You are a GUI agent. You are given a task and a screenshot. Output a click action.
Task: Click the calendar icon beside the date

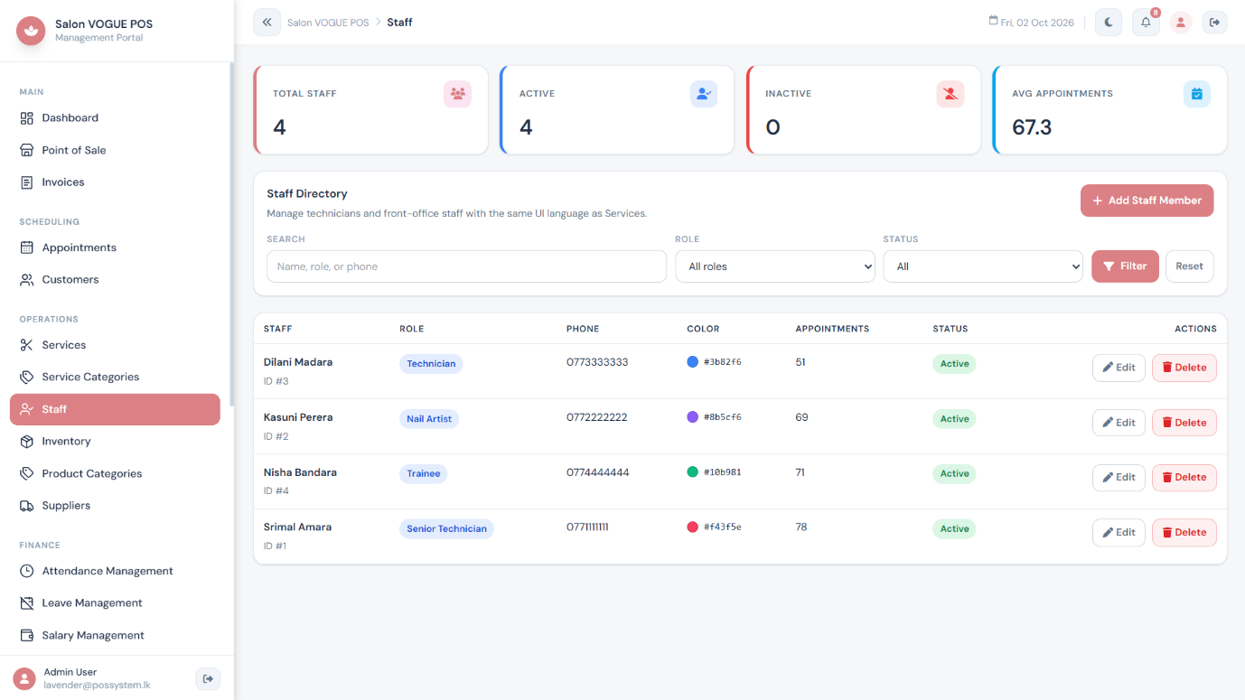(x=994, y=22)
